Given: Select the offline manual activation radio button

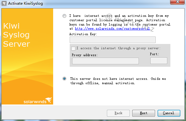Looking at the screenshot, I should [x=64, y=79].
